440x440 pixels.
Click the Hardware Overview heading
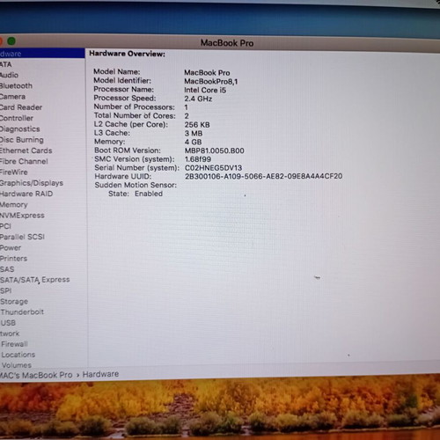pos(128,54)
